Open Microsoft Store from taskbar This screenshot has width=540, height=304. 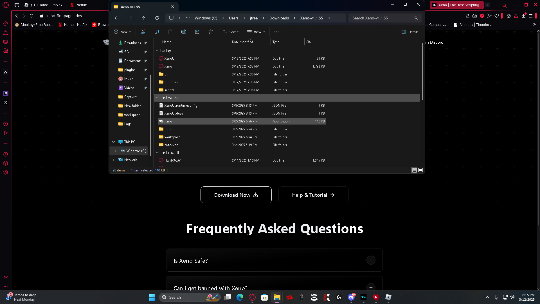(x=264, y=297)
